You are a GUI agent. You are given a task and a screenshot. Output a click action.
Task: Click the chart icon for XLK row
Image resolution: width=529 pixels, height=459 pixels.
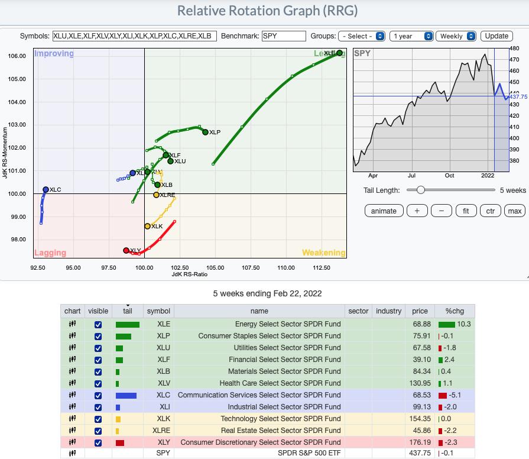coord(72,419)
